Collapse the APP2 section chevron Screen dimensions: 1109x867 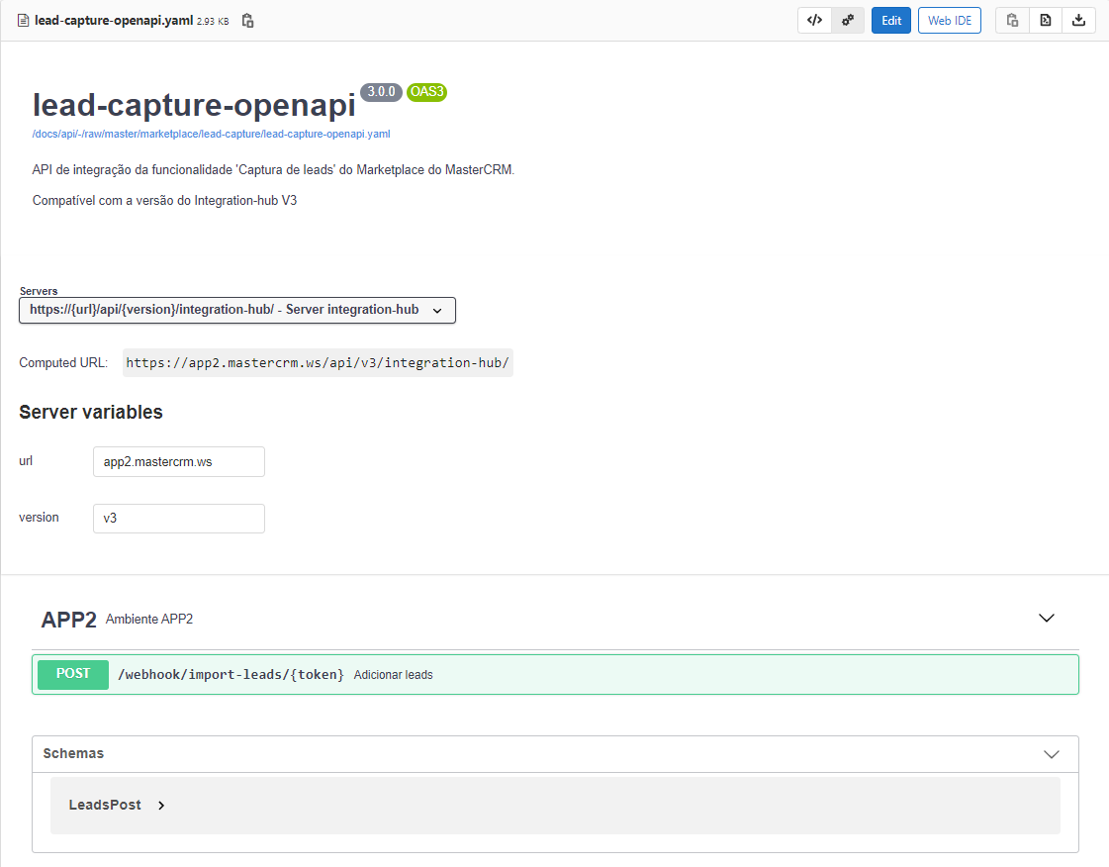(1046, 618)
